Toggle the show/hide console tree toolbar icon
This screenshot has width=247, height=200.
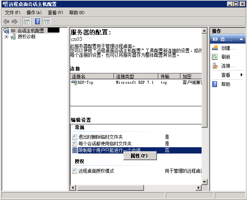tap(26, 21)
